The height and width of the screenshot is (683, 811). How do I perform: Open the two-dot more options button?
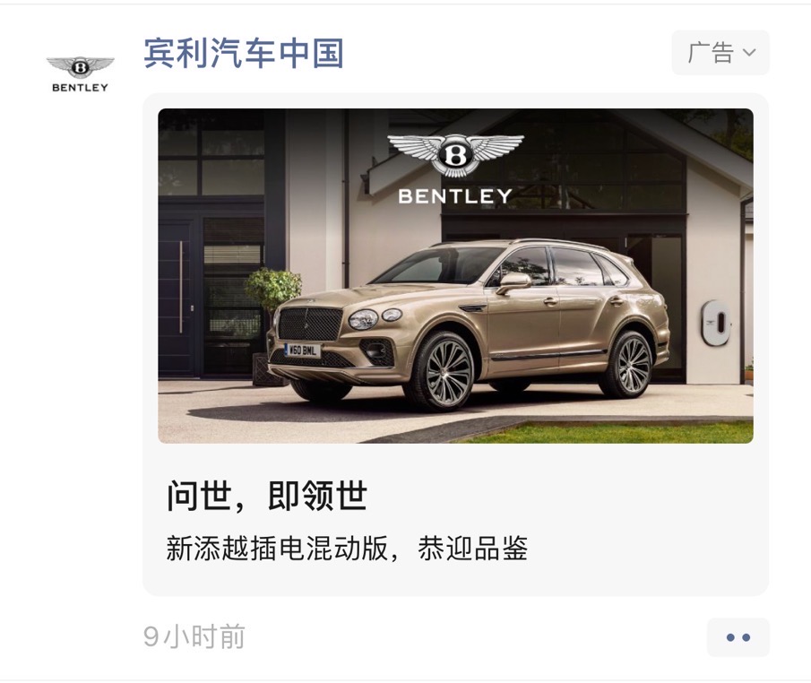738,637
